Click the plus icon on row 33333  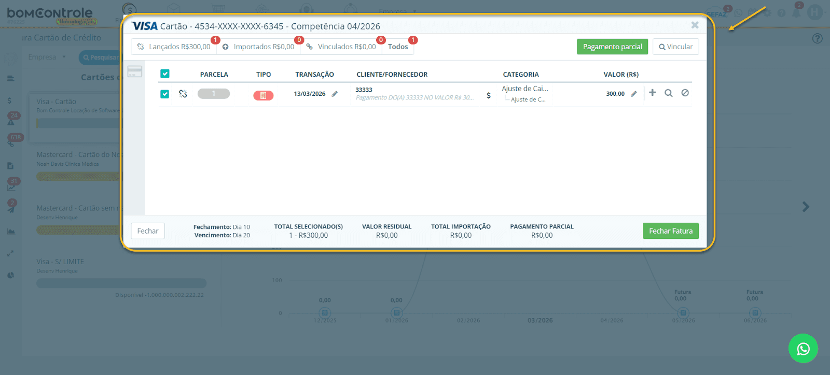click(x=653, y=92)
